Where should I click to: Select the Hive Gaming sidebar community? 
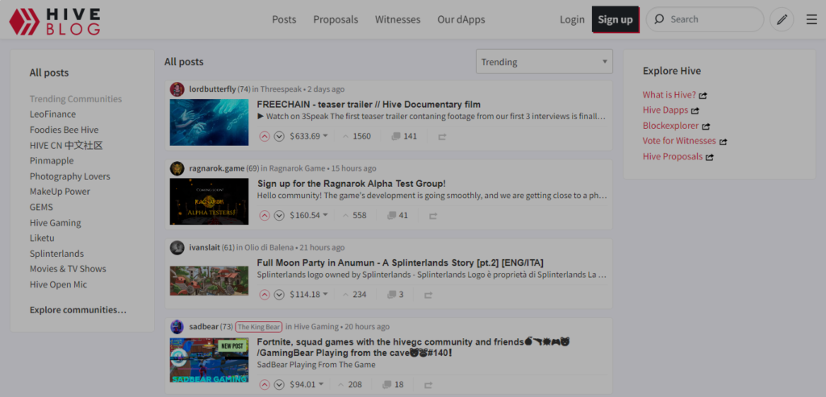coord(56,222)
